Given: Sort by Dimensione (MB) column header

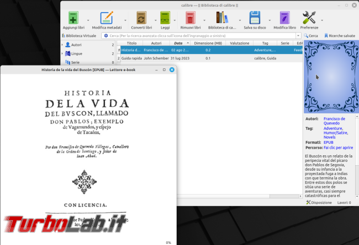Looking at the screenshot, I should (x=208, y=43).
